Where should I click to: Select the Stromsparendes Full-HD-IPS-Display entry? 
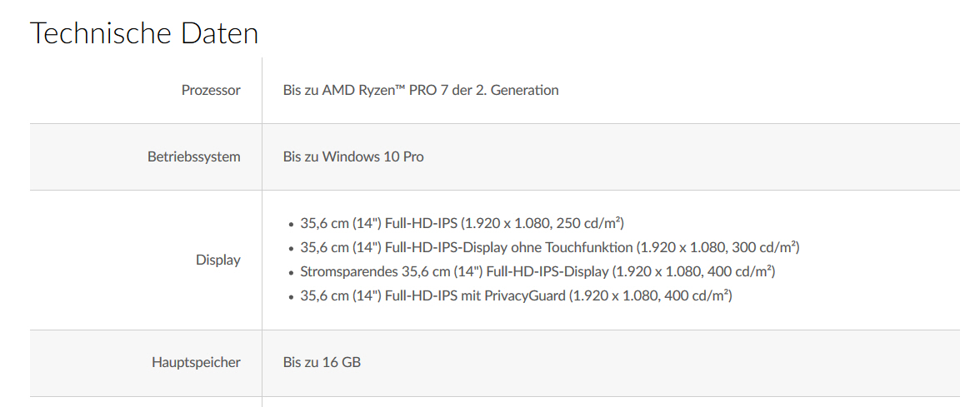pyautogui.click(x=537, y=271)
